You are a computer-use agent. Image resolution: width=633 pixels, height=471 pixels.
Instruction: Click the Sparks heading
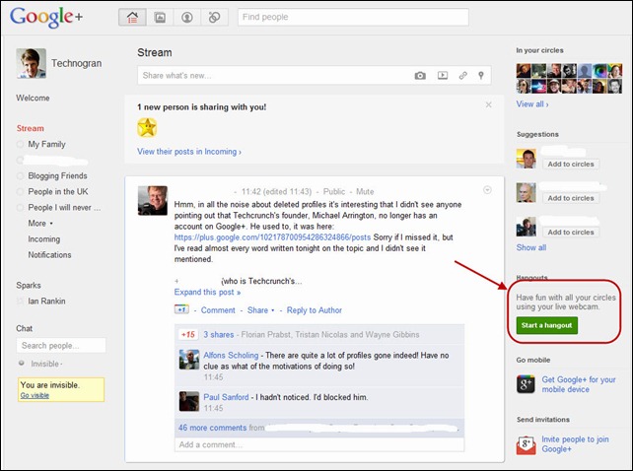(29, 286)
